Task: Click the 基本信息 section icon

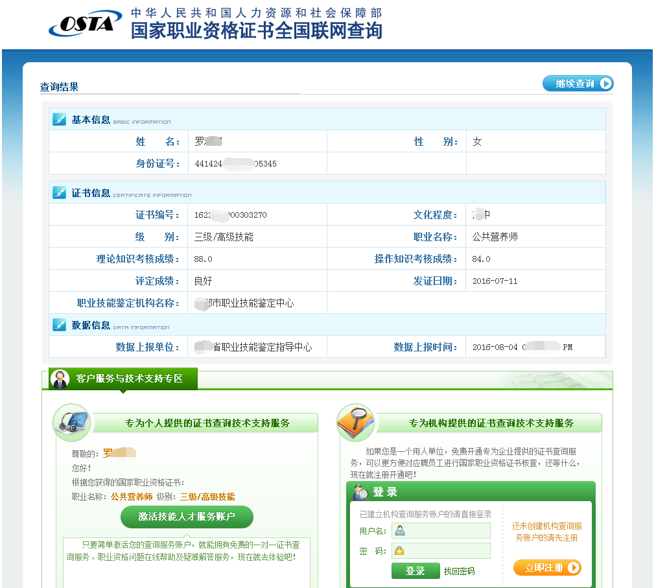Action: click(x=59, y=119)
